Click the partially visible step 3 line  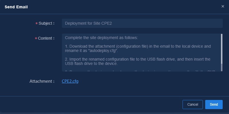point(140,71)
